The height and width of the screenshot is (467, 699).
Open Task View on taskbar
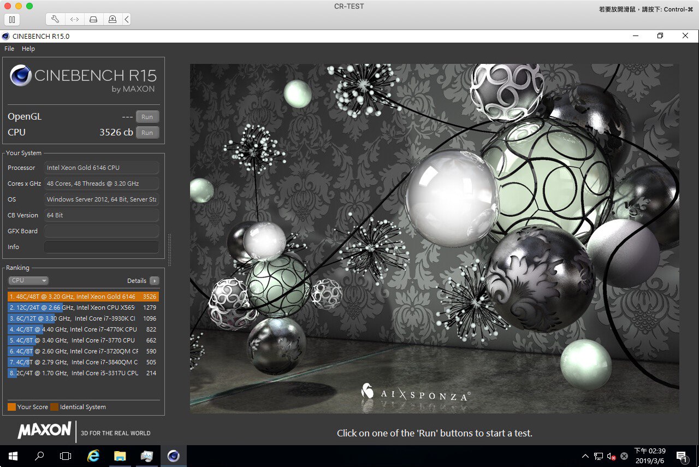[66, 456]
